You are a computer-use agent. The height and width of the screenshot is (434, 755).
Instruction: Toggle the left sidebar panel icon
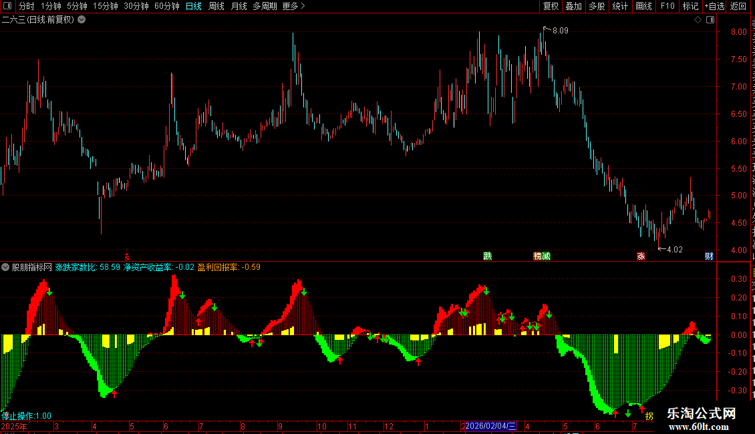7,6
